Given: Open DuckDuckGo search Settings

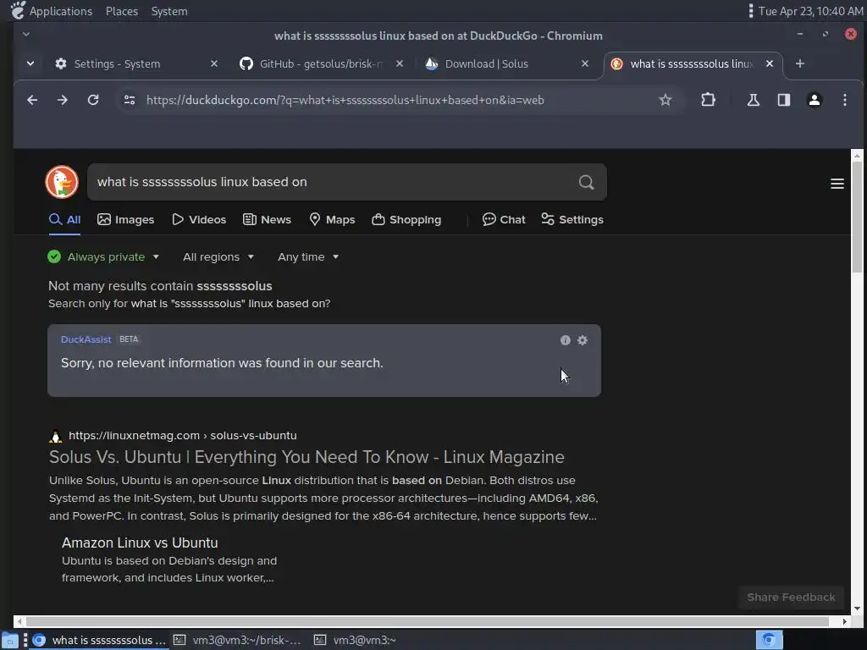Looking at the screenshot, I should click(572, 220).
